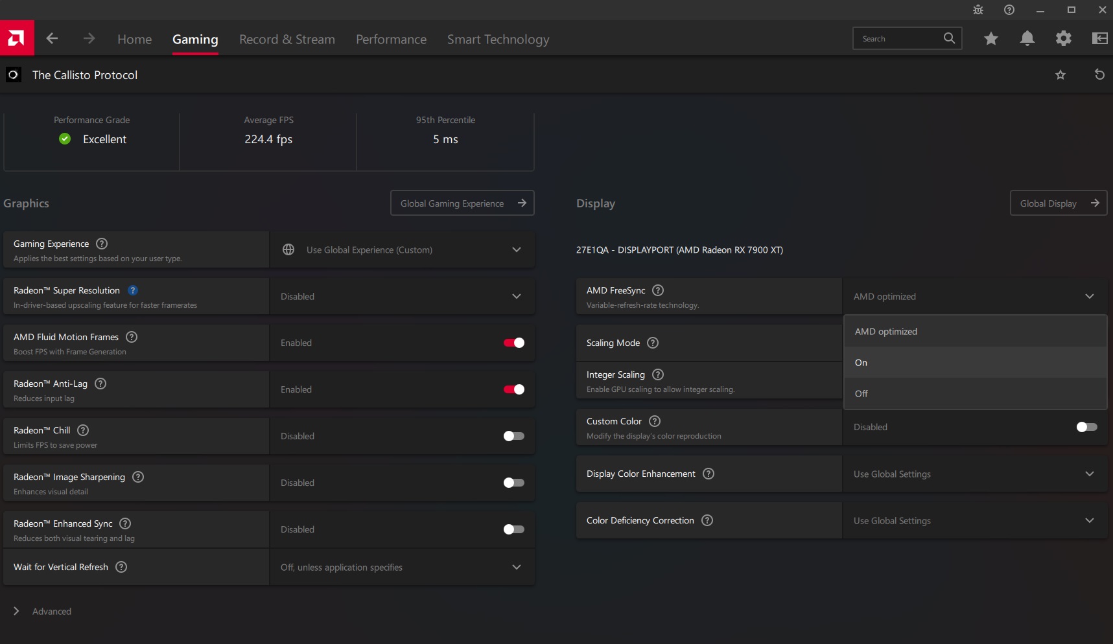Reset The Callisto Protocol profile settings
The width and height of the screenshot is (1113, 644).
pos(1099,75)
